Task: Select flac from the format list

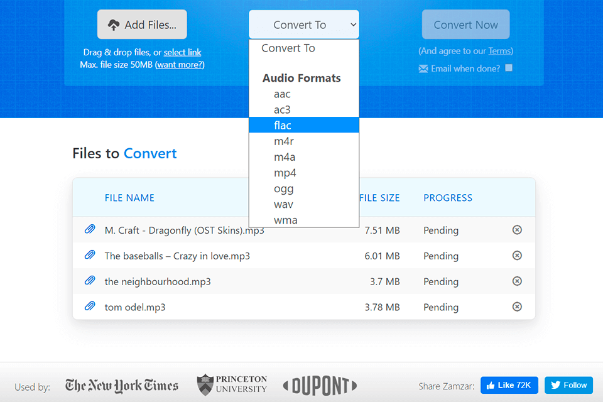Action: (283, 125)
